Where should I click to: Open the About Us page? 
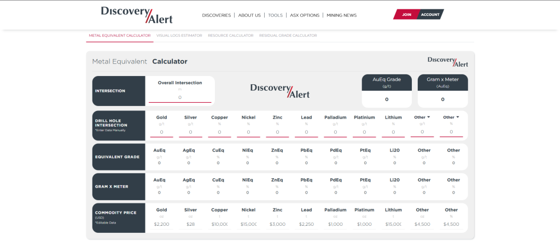click(x=249, y=15)
